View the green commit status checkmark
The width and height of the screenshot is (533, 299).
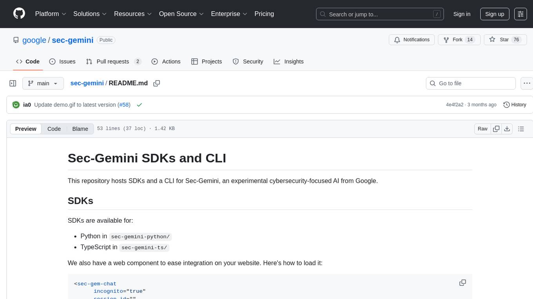tap(139, 105)
